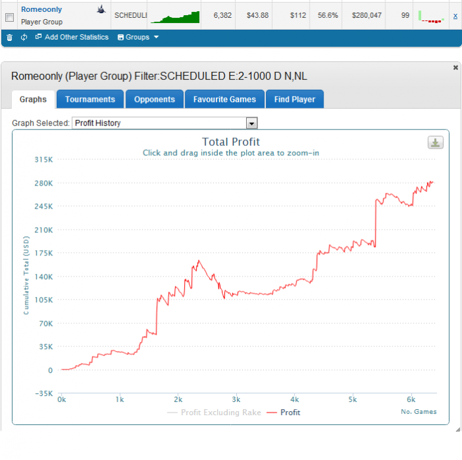Viewport: 462px width, 460px height.
Task: Click the $43.88 average profit value
Action: (257, 15)
